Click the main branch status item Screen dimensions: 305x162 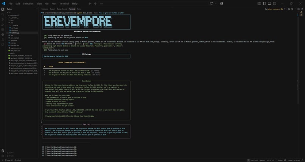coord(9,160)
